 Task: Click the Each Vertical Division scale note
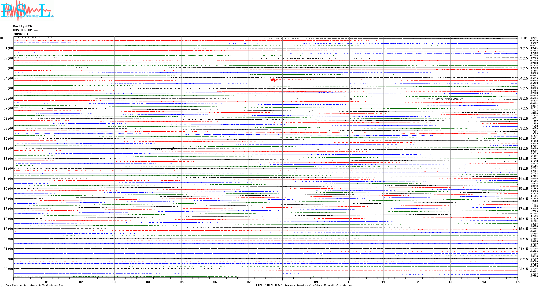click(x=34, y=286)
